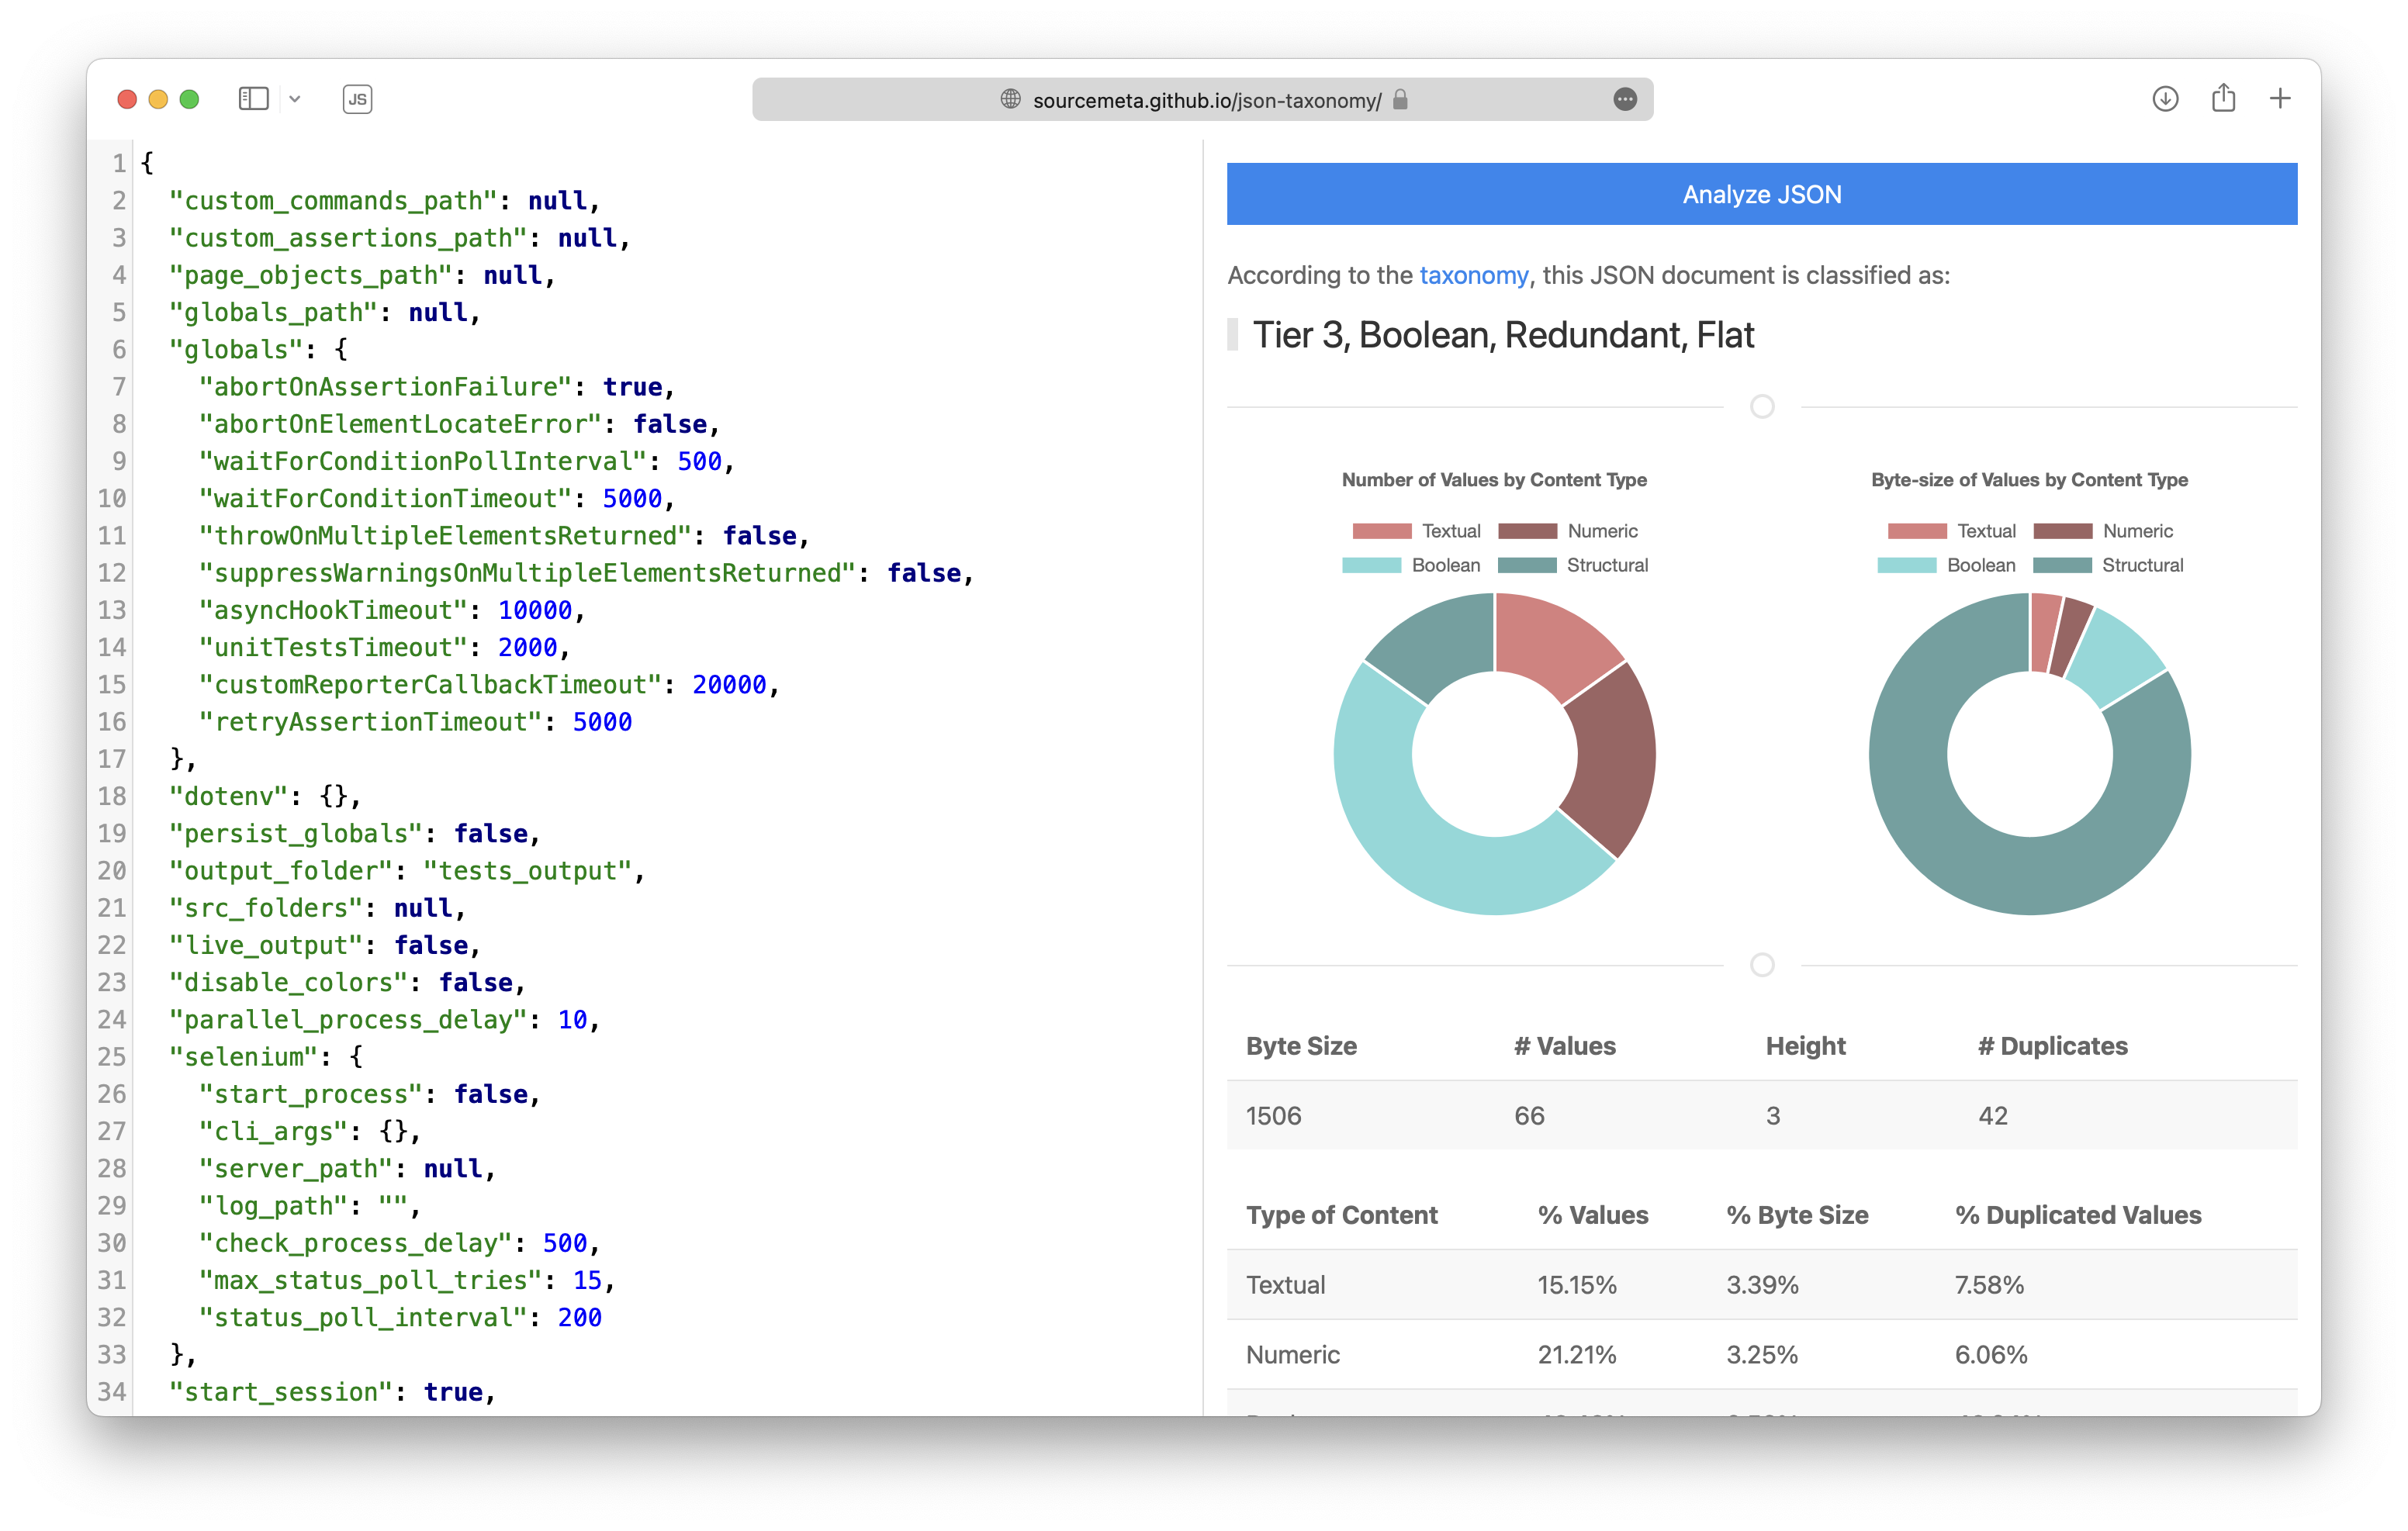Click the globe icon in address bar
2408x1531 pixels.
pyautogui.click(x=1010, y=99)
